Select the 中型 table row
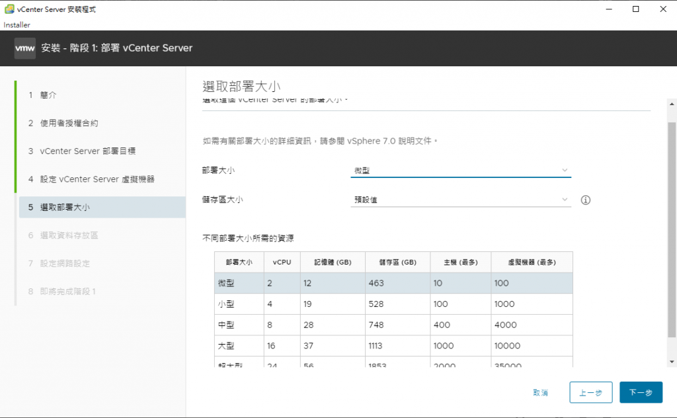This screenshot has height=418, width=677. (393, 325)
